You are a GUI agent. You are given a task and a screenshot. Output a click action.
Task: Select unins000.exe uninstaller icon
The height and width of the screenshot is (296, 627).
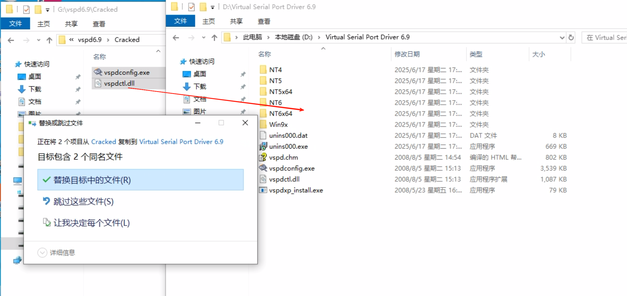pos(263,146)
